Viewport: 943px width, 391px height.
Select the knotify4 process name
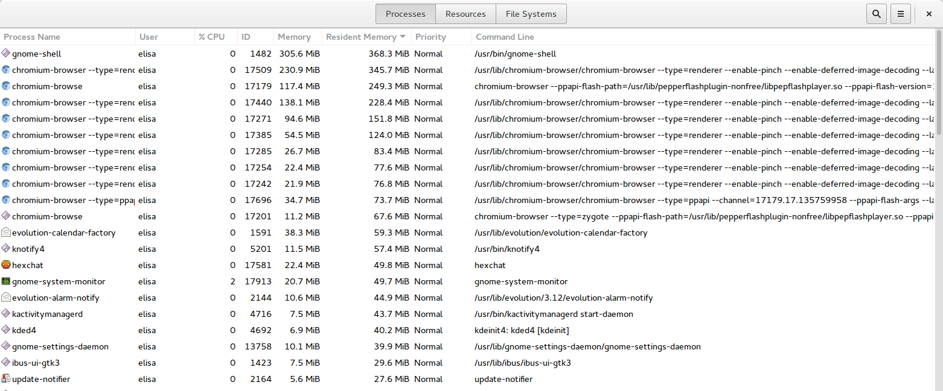coord(28,249)
